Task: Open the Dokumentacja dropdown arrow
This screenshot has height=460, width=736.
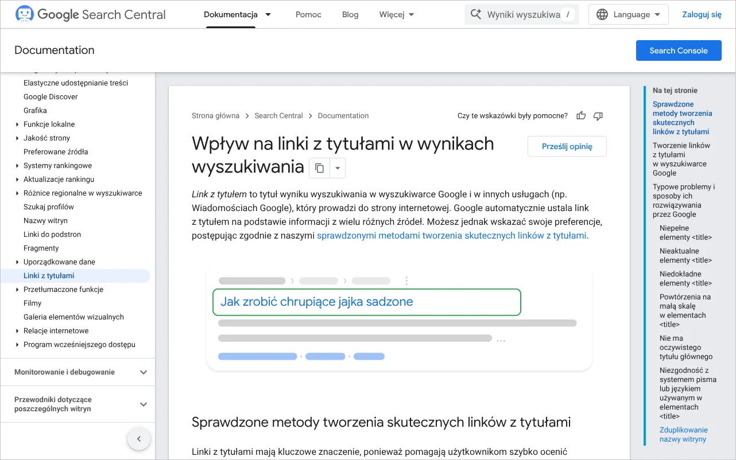Action: [x=268, y=15]
